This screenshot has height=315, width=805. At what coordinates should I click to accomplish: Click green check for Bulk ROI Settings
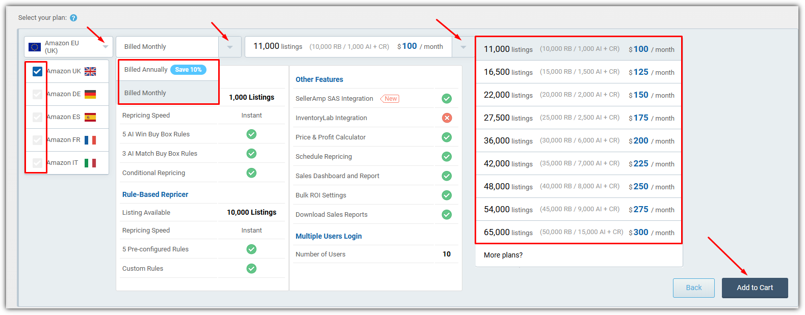(x=447, y=195)
